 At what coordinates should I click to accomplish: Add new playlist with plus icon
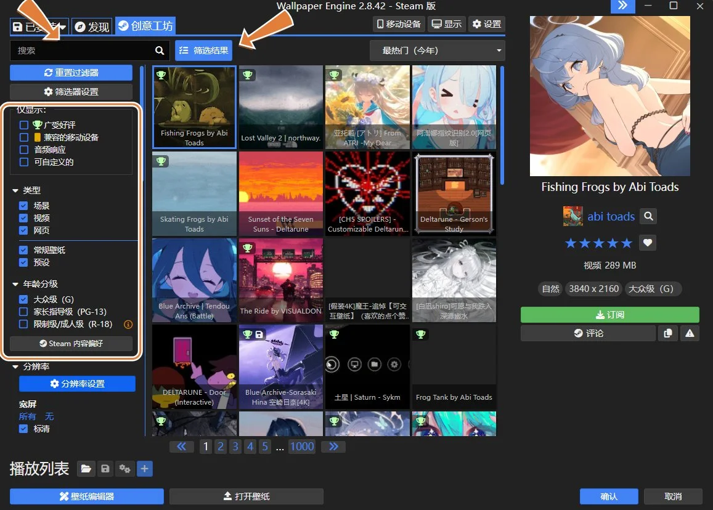coord(144,469)
